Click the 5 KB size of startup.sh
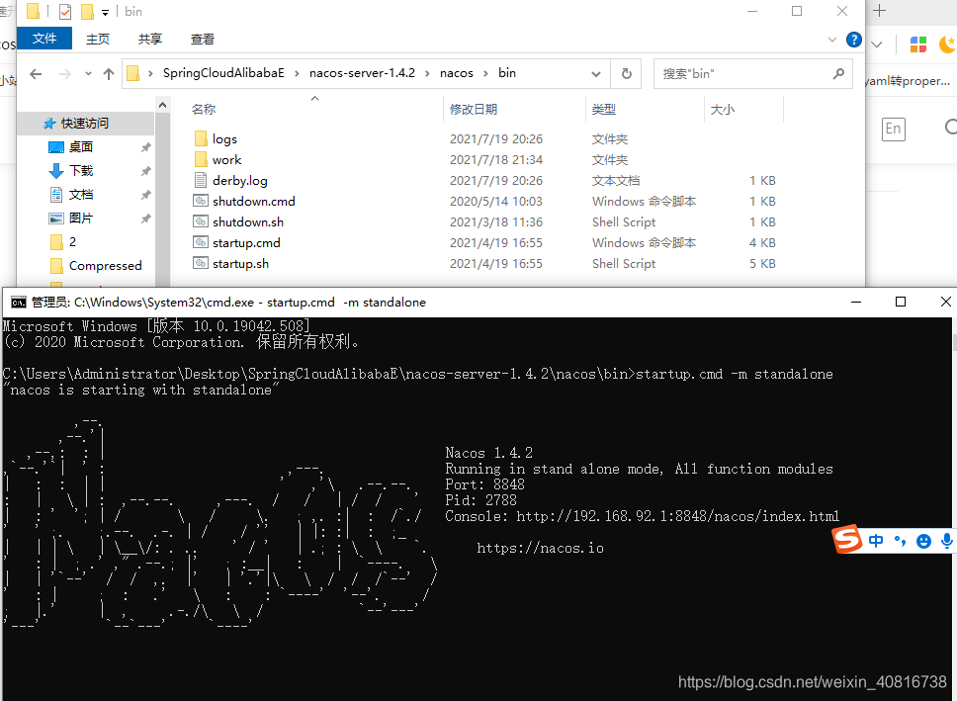 [x=762, y=264]
